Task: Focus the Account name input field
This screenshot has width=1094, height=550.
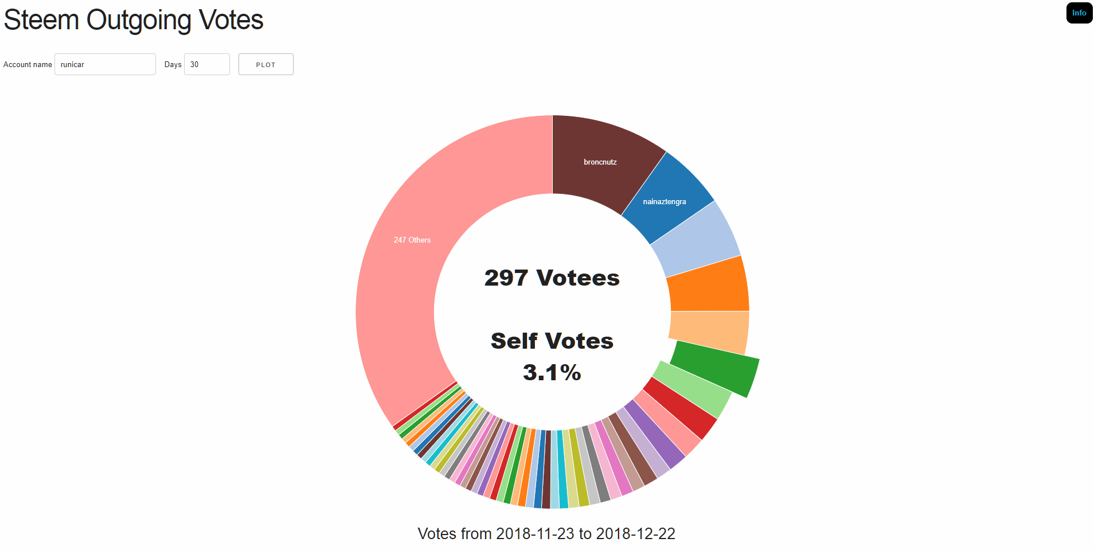Action: 105,64
